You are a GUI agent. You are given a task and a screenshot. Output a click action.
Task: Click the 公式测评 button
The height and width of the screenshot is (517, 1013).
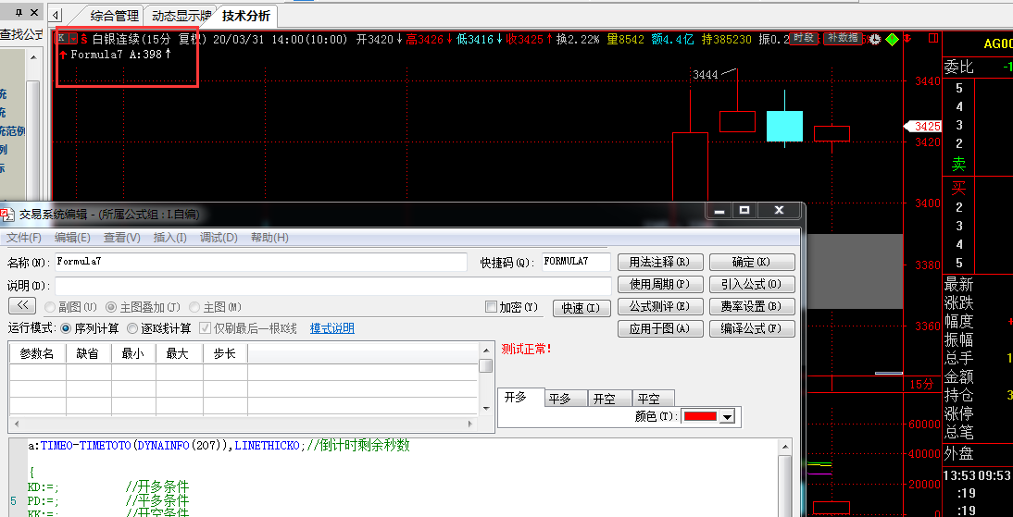[x=659, y=306]
